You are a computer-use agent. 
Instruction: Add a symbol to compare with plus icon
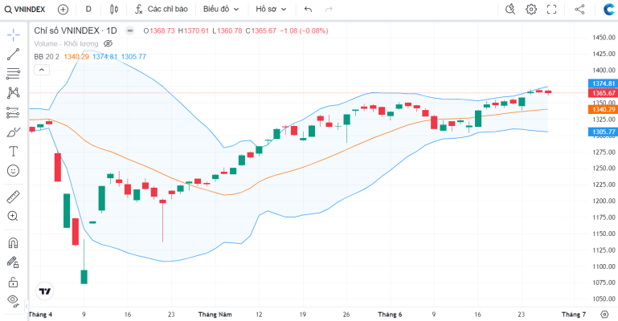[63, 9]
